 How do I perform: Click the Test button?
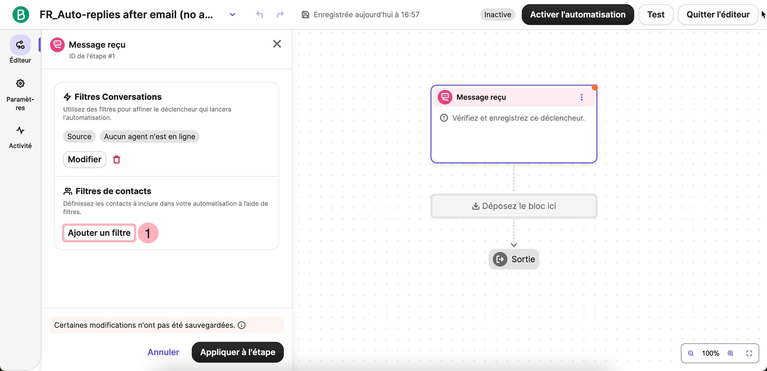pyautogui.click(x=656, y=15)
